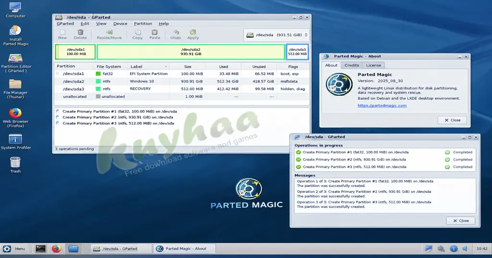Select /dev/sda3 block in disk map
492x258 pixels.
pos(297,52)
